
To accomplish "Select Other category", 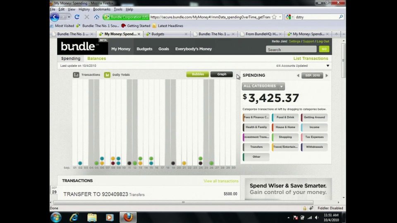I will pyautogui.click(x=256, y=157).
